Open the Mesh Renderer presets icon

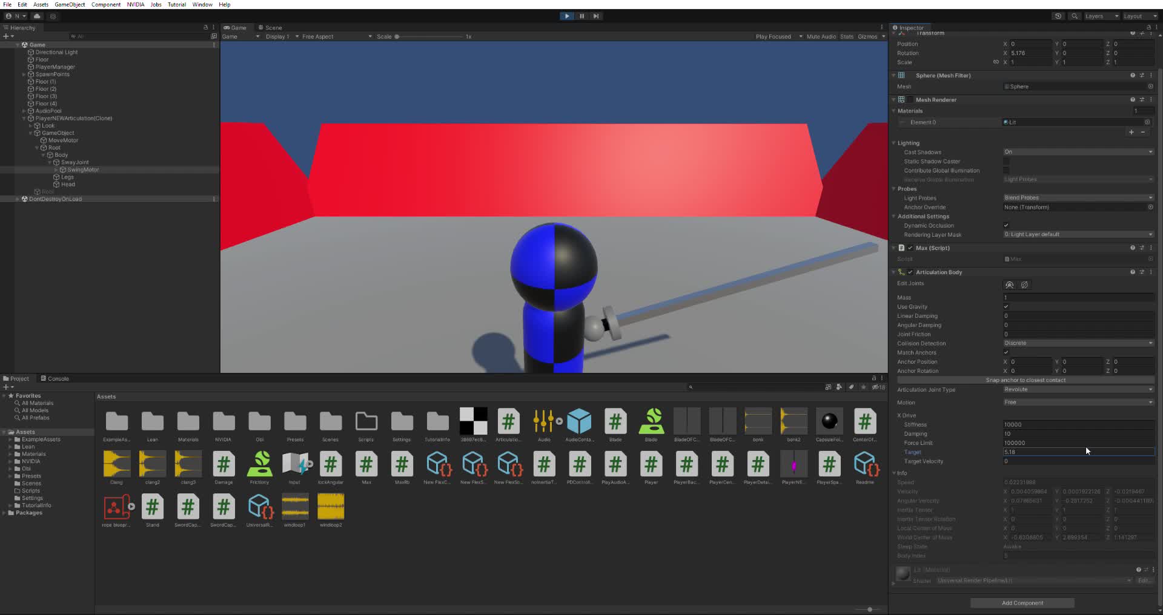[x=1142, y=99]
